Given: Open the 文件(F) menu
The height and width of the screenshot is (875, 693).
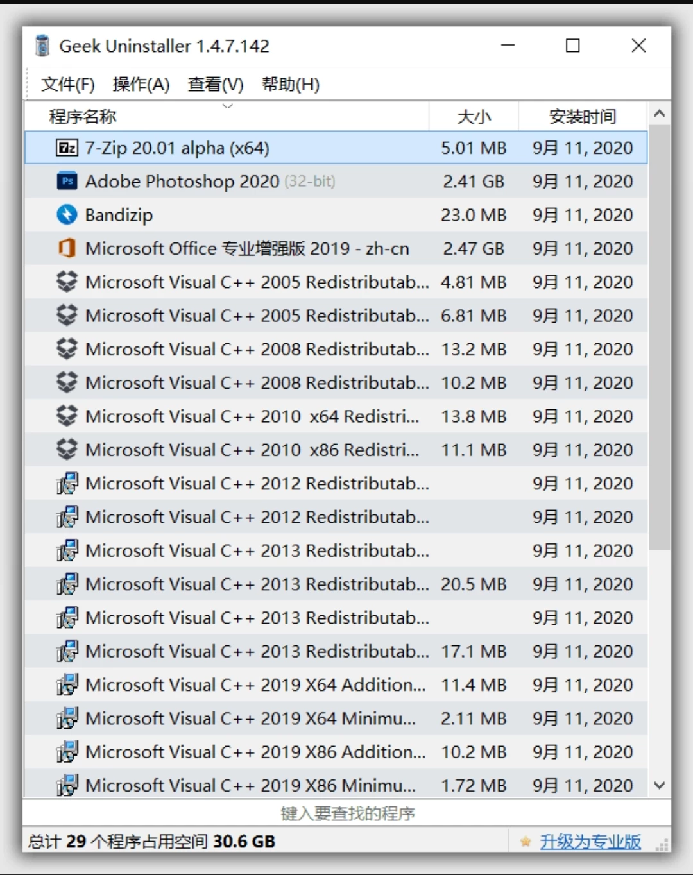Looking at the screenshot, I should [x=67, y=84].
